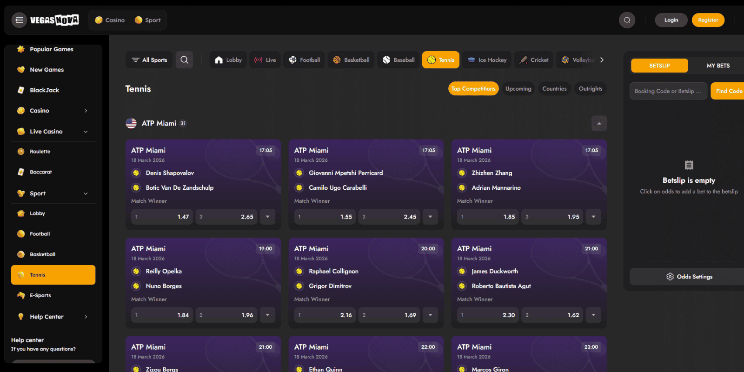744x372 pixels.
Task: Bet on James Duckworth at 2.30
Action: [x=488, y=315]
